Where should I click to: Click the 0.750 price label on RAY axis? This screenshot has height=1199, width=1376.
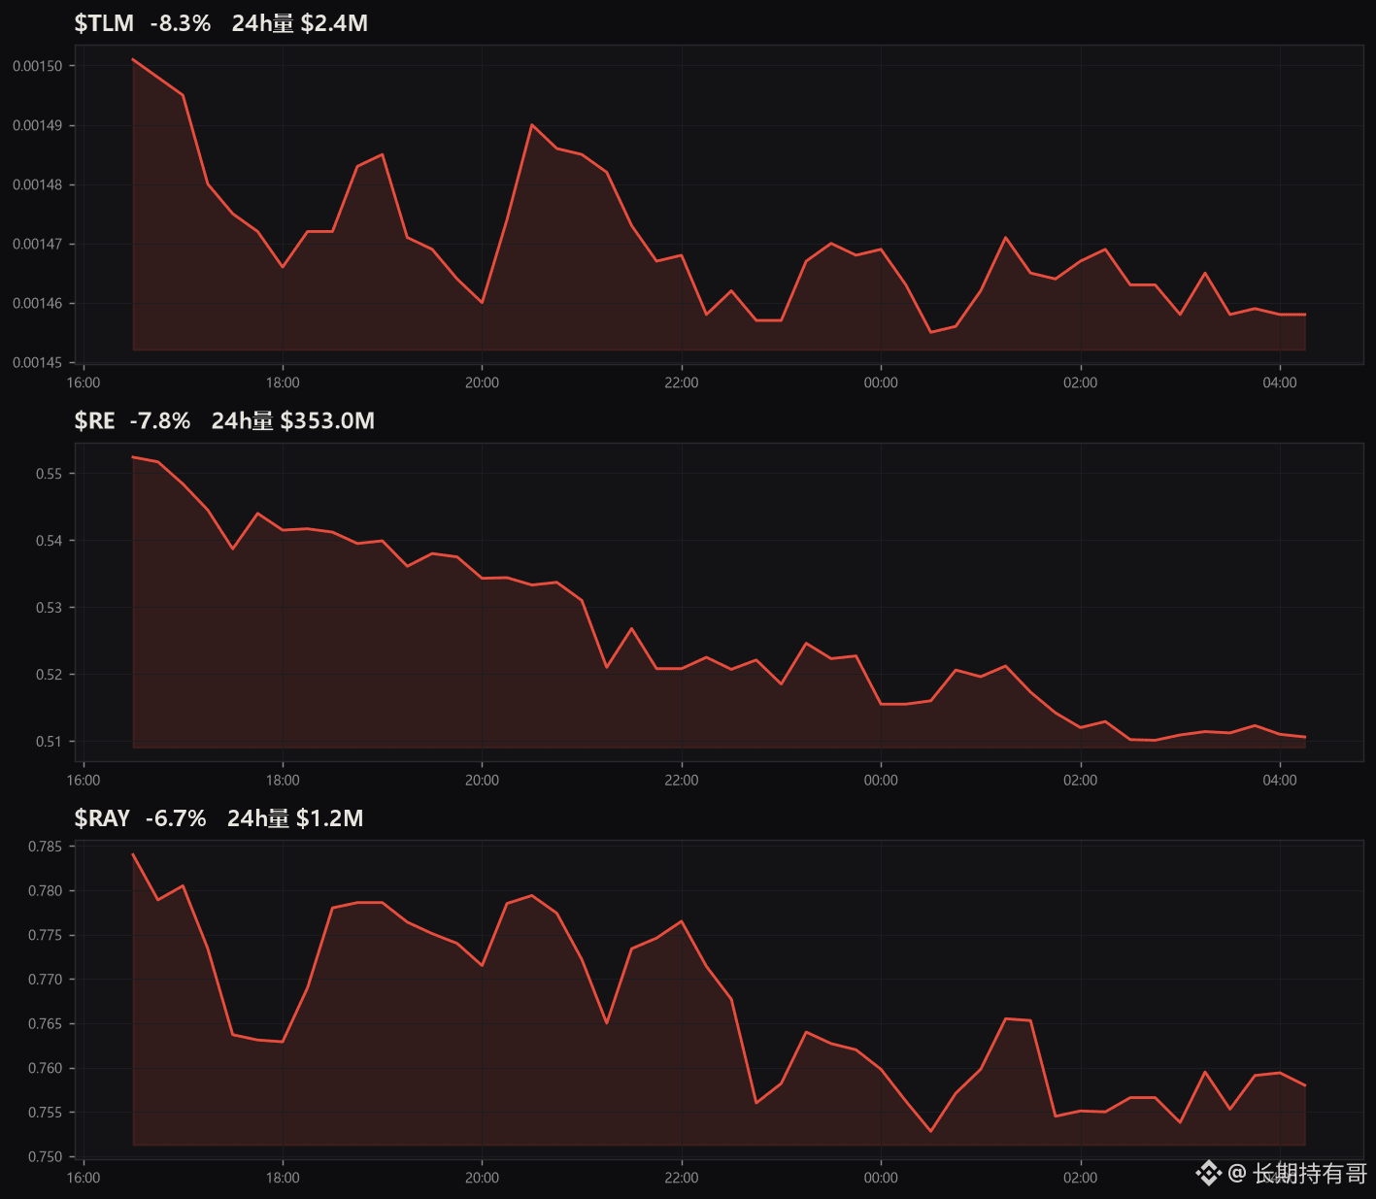pos(45,1156)
